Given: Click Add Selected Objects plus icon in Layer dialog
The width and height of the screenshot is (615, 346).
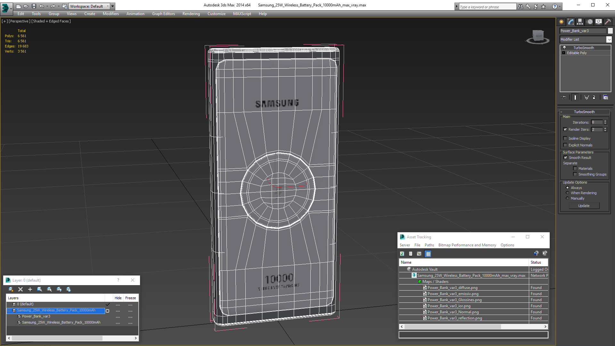Looking at the screenshot, I should pos(30,289).
